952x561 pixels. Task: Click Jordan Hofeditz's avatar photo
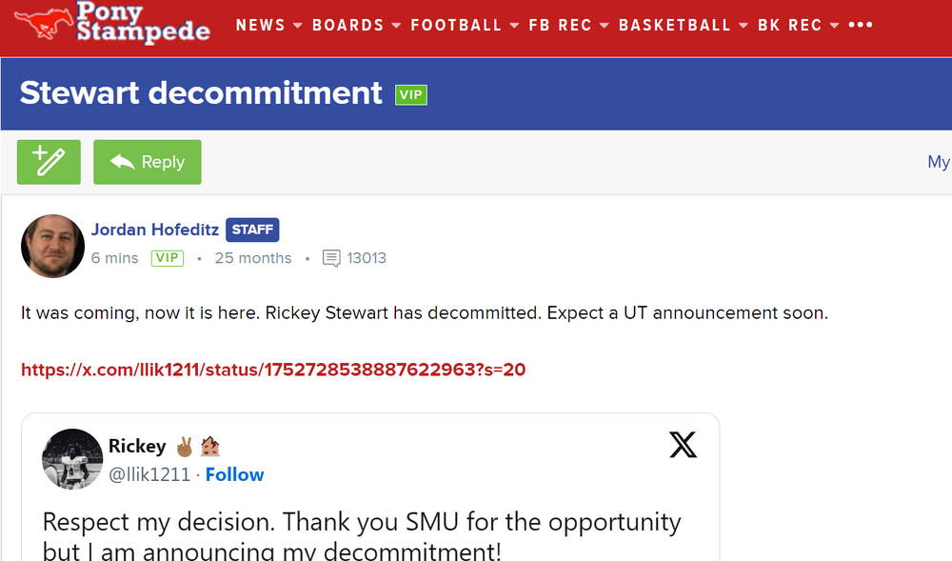pyautogui.click(x=53, y=246)
